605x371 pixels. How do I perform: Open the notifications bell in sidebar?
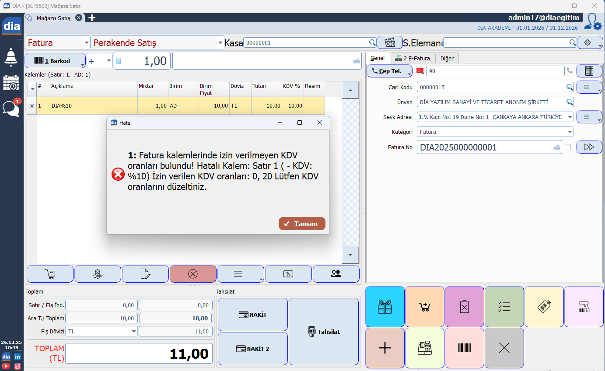10,57
